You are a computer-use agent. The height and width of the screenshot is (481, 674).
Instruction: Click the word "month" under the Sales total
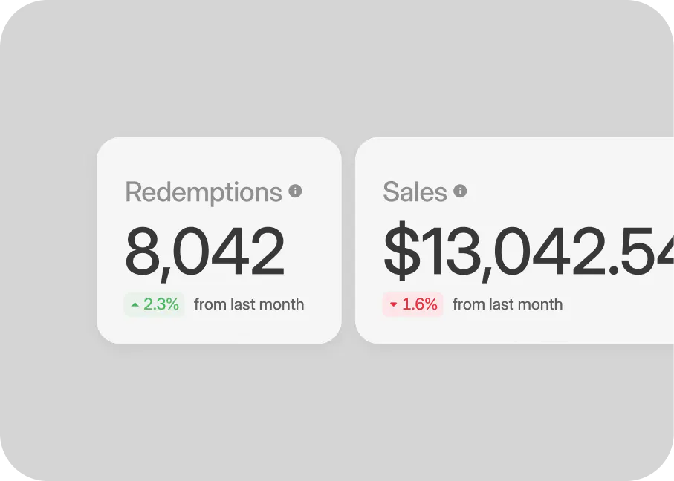click(x=540, y=304)
